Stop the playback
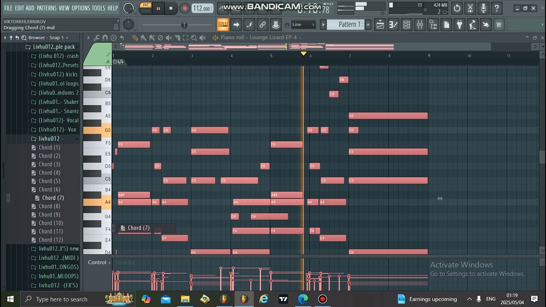The width and height of the screenshot is (546, 307). pos(171,8)
